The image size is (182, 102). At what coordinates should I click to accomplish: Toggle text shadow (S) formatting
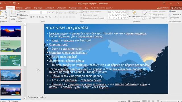40,17
